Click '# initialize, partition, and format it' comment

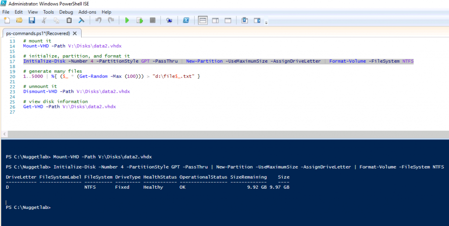(76, 56)
